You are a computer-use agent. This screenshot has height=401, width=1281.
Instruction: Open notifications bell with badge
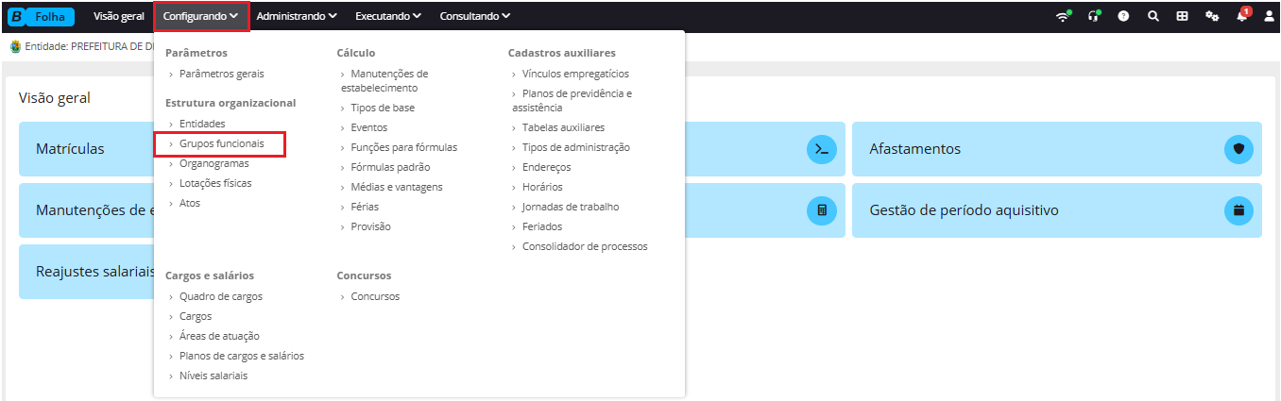[1242, 14]
